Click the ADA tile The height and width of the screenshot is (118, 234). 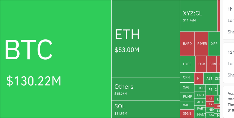[200, 102]
